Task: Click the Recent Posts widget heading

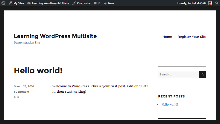Action: point(171,96)
